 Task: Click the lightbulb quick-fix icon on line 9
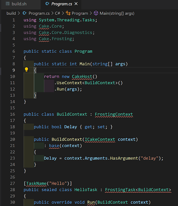click(x=26, y=70)
